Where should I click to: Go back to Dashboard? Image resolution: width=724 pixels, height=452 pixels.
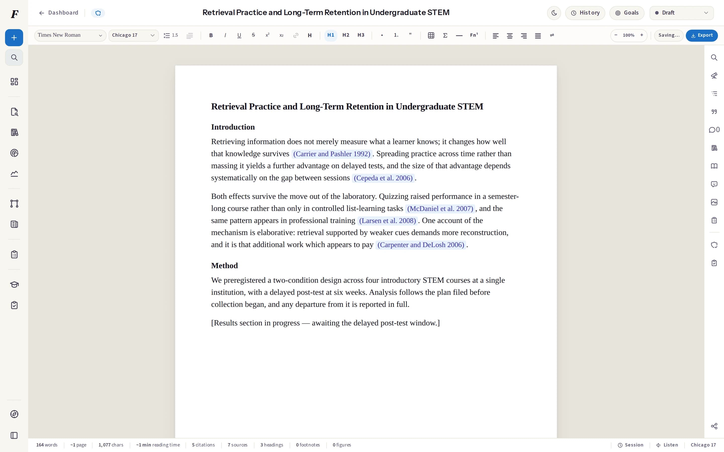[59, 13]
